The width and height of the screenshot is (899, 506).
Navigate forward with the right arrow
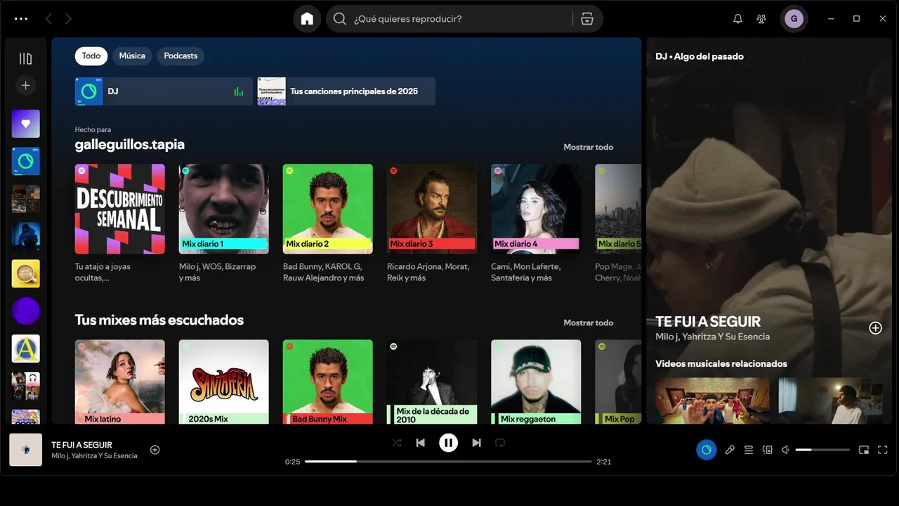[68, 19]
